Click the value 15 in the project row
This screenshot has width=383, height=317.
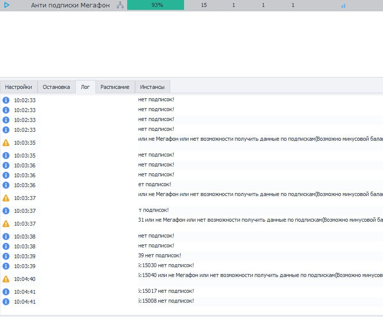[x=204, y=5]
